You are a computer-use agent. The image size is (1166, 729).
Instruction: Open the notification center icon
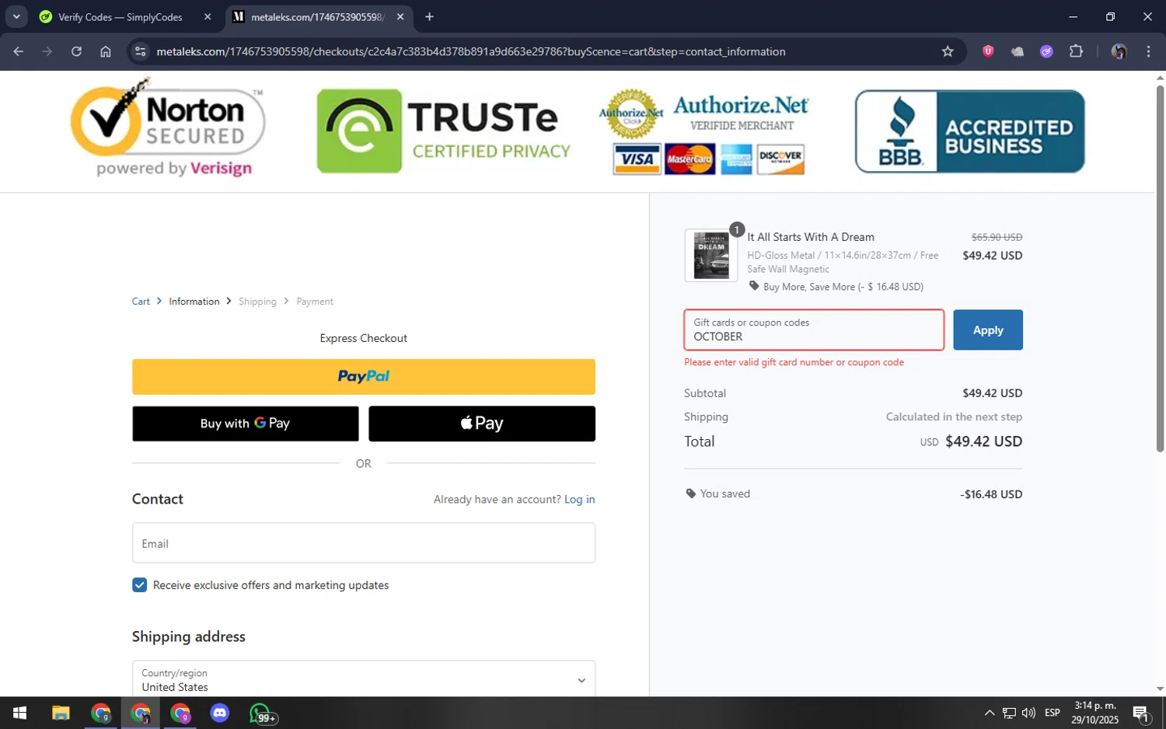pyautogui.click(x=1141, y=713)
